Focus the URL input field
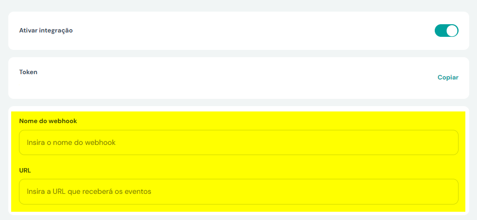The image size is (477, 220). coord(238,191)
